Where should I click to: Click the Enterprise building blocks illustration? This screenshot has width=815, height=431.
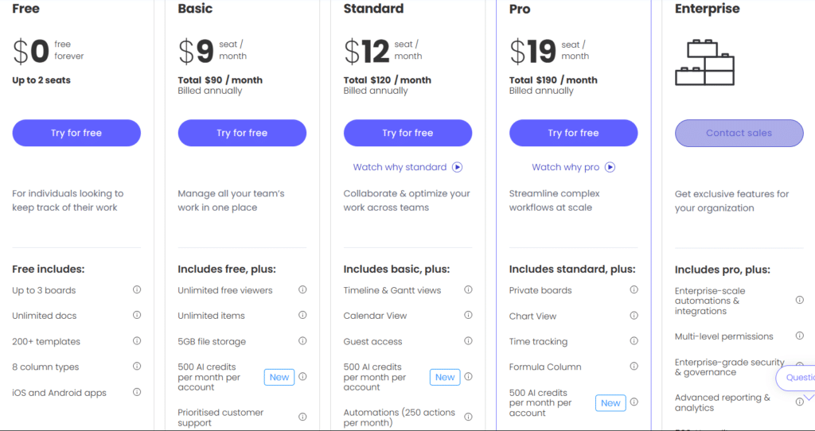tap(705, 63)
